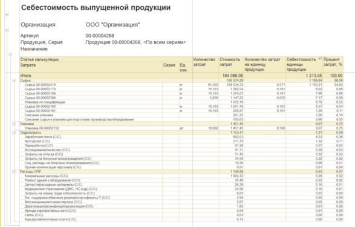This screenshot has height=227, width=355.
Task: Select the Курьерские/почтовые услуги (С/С) row
Action: pos(181,219)
